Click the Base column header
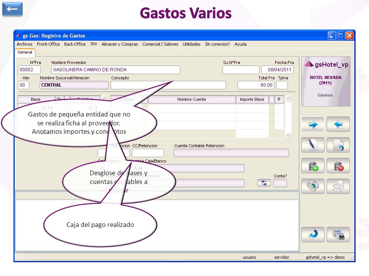The width and height of the screenshot is (369, 276). (36, 99)
